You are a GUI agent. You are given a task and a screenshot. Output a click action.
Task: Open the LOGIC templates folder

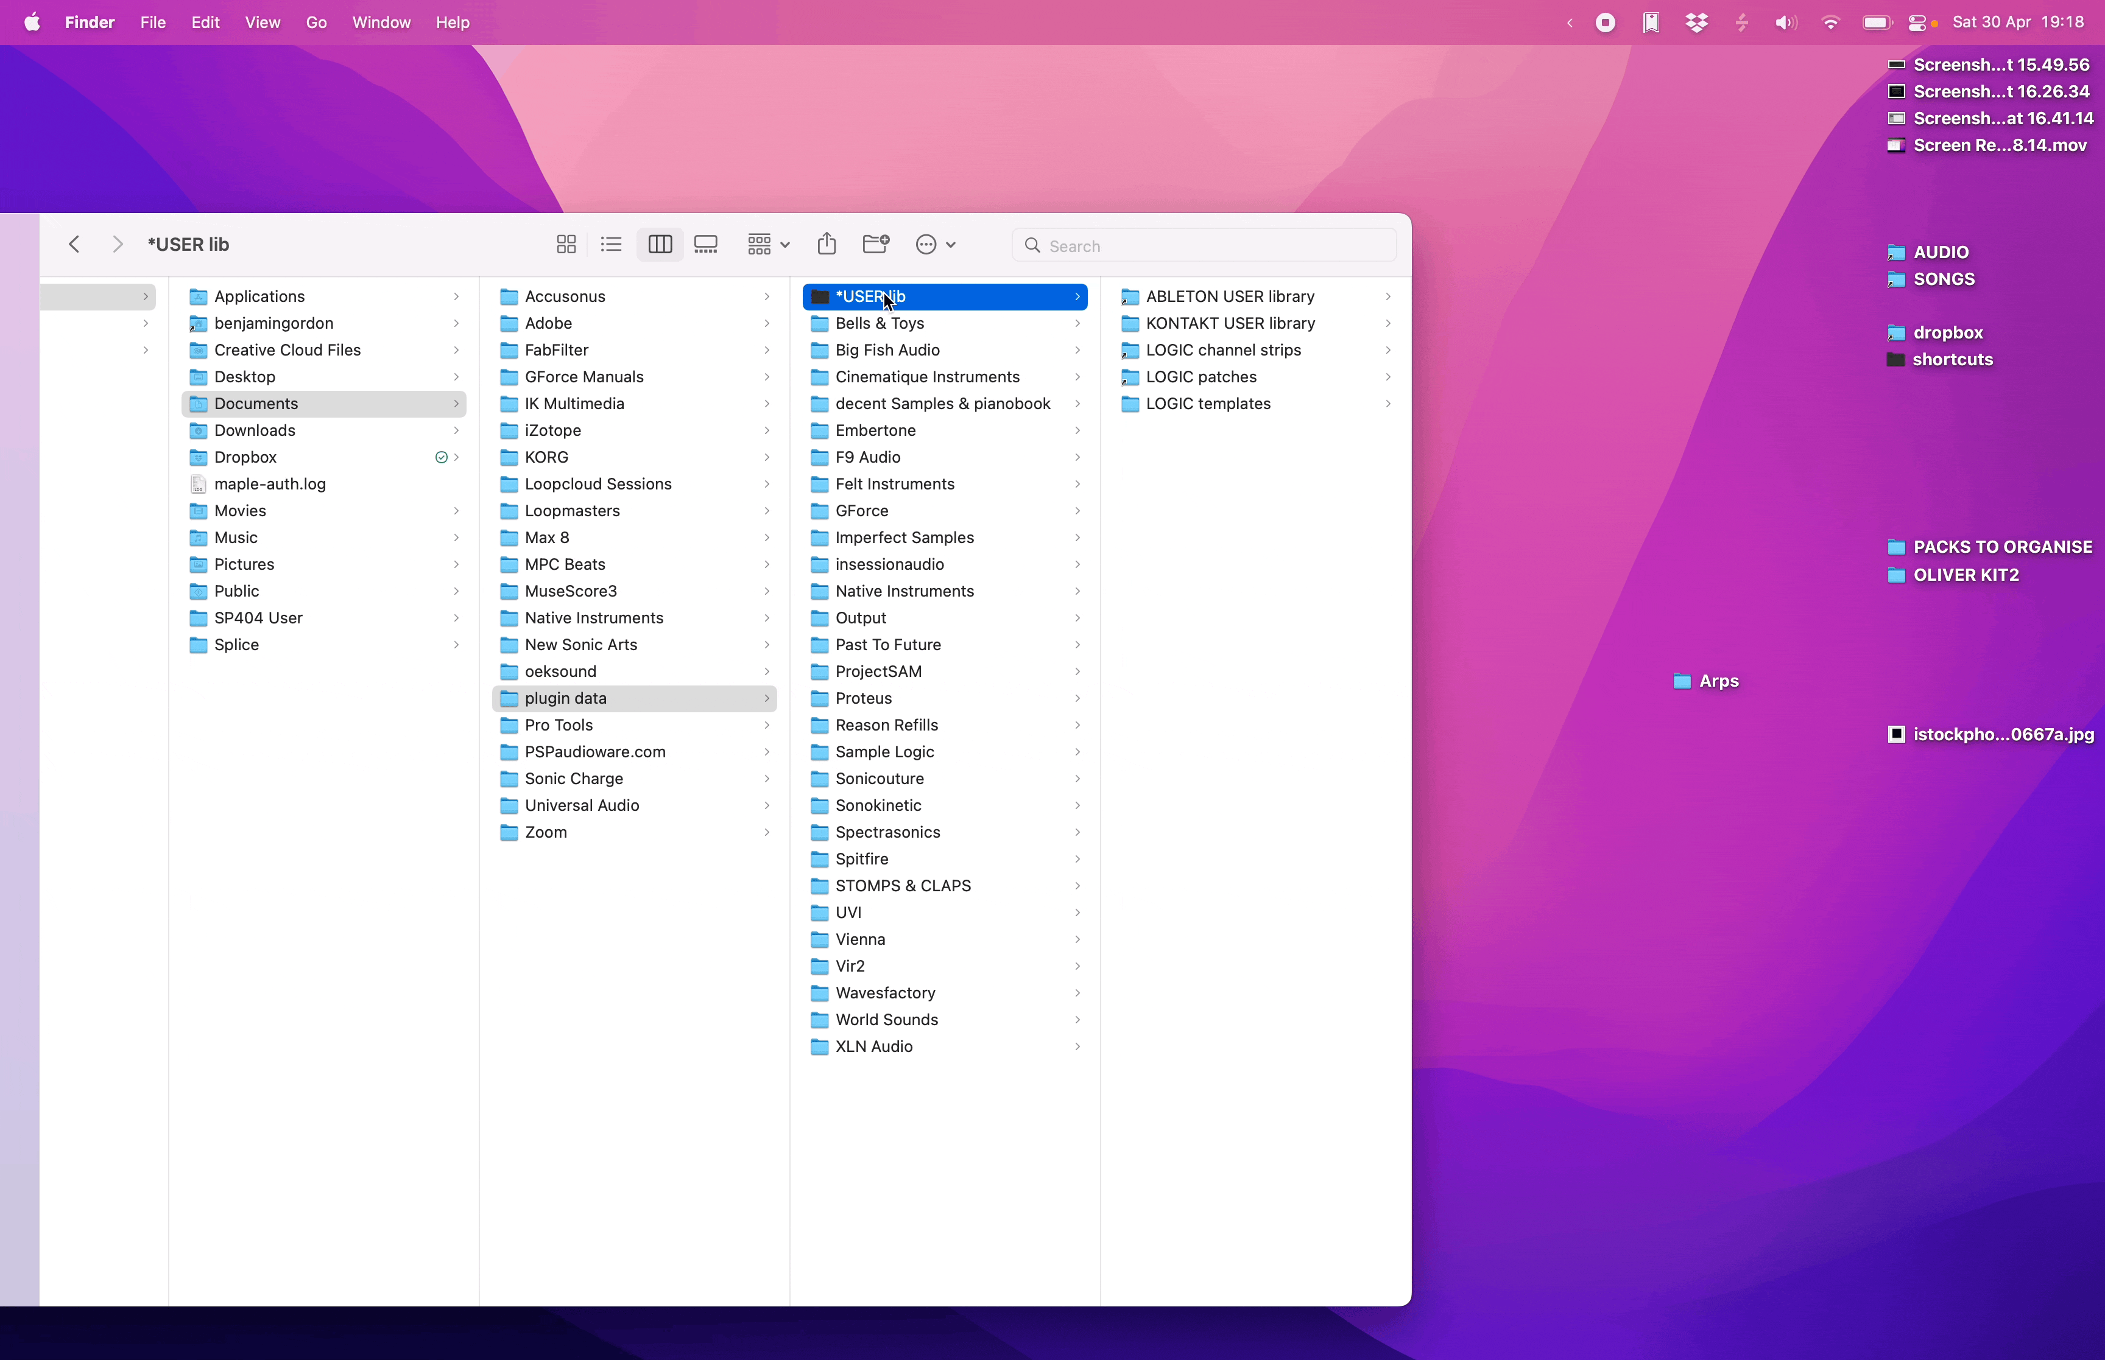1208,404
